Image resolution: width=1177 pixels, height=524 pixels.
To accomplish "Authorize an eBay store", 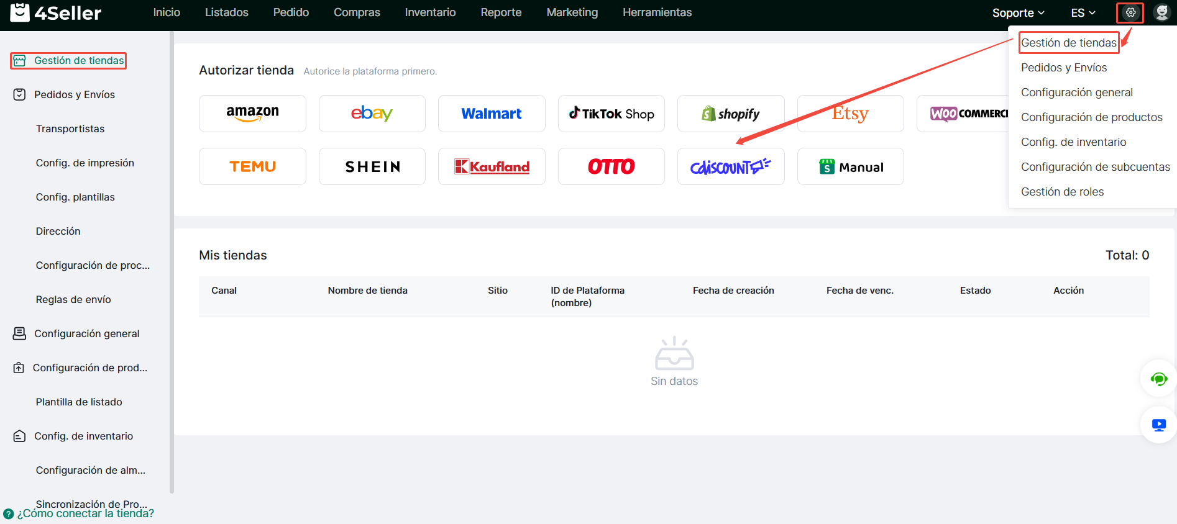I will [x=372, y=114].
